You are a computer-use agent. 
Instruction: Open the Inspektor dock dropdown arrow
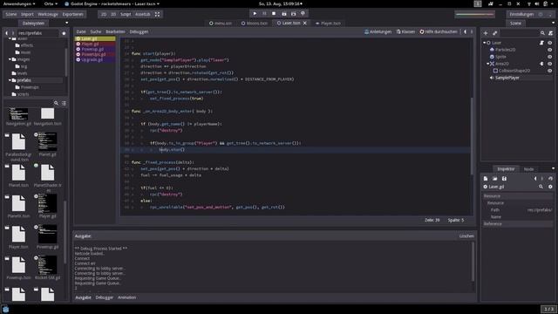coord(553,168)
